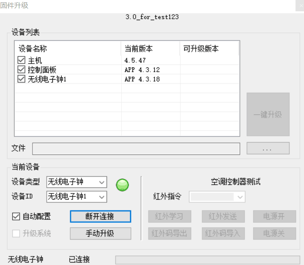Uncheck the 主机 device checkbox
Viewport: 304px width, 265px height.
click(x=21, y=60)
